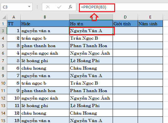
Task: Select cell B6 'nguyễn ngọc ánh'
Action: (45, 53)
